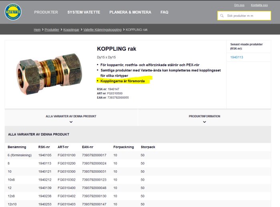Click the System Vatette logo
Image resolution: width=280 pixels, height=207 pixels.
[13, 12]
